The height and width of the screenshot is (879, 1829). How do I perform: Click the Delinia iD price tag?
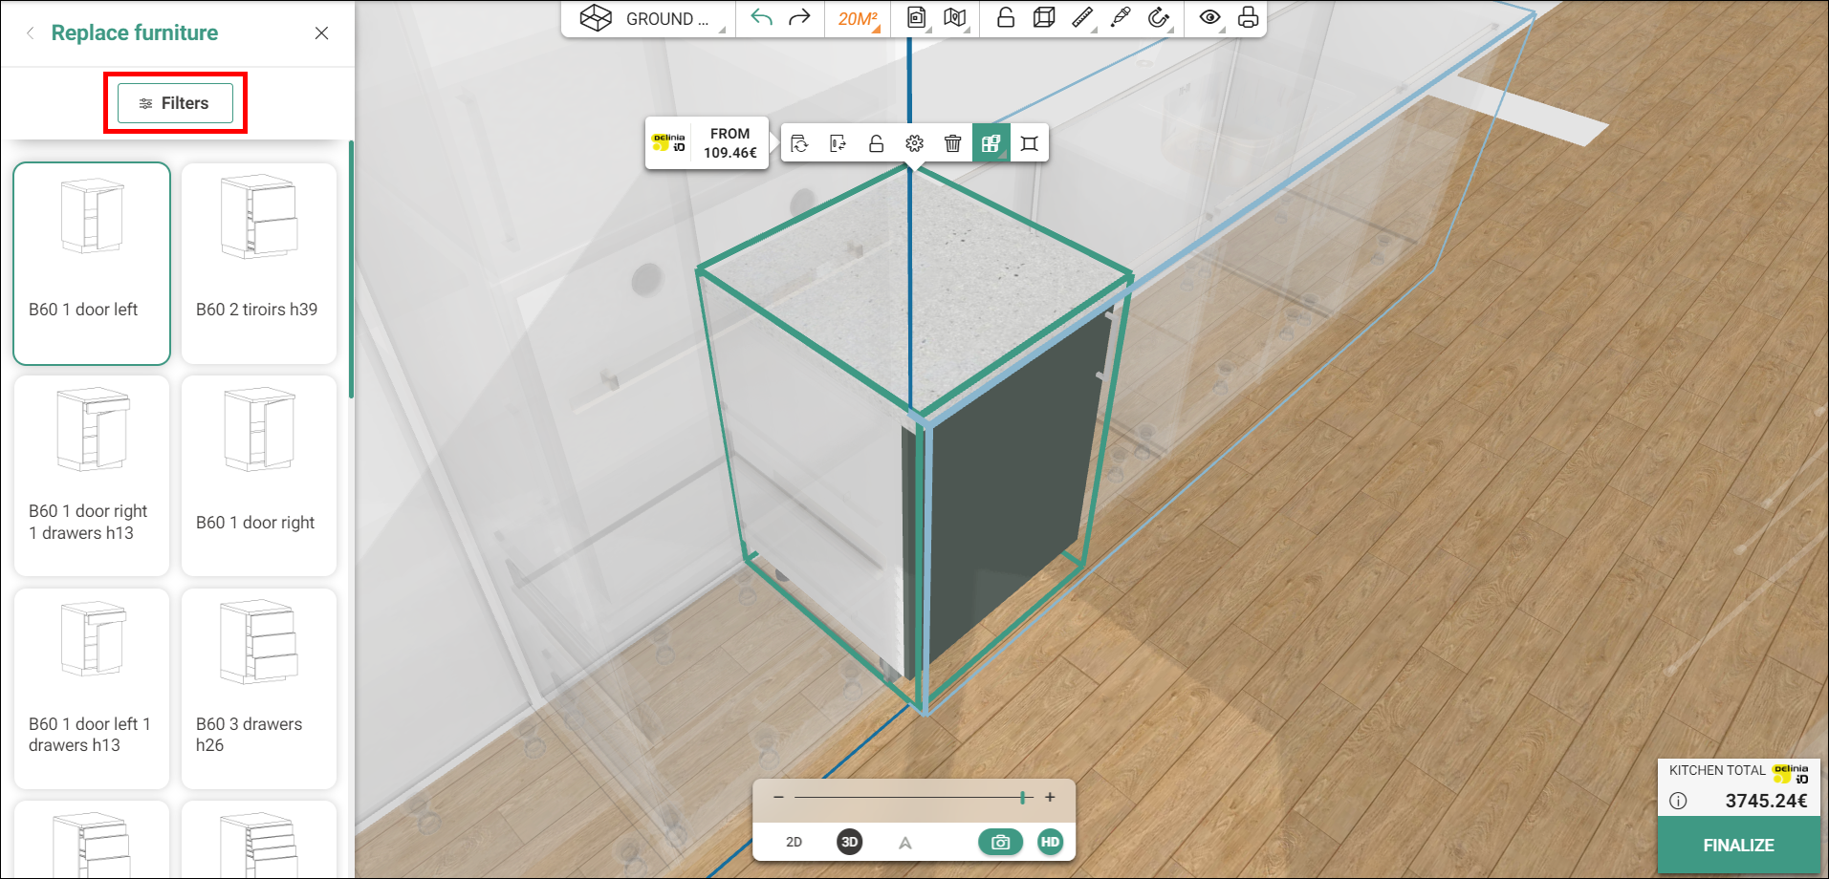pos(707,143)
